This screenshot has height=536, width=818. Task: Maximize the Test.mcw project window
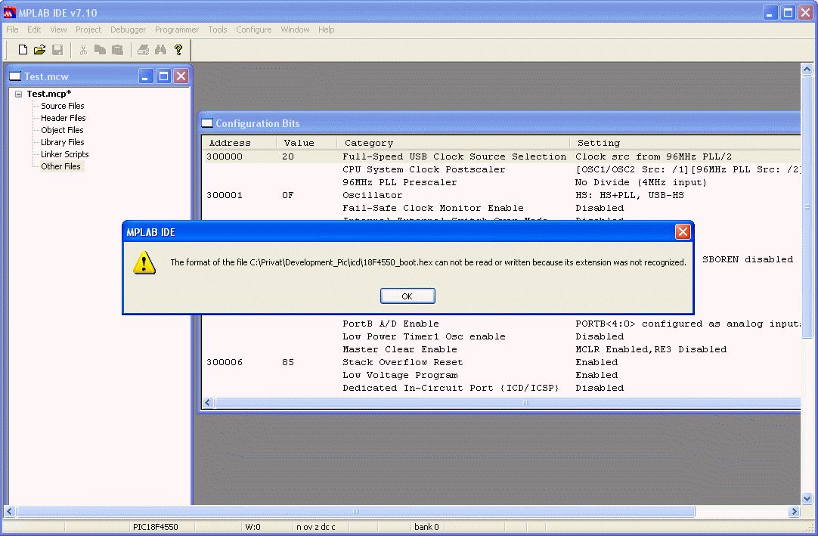(x=163, y=76)
